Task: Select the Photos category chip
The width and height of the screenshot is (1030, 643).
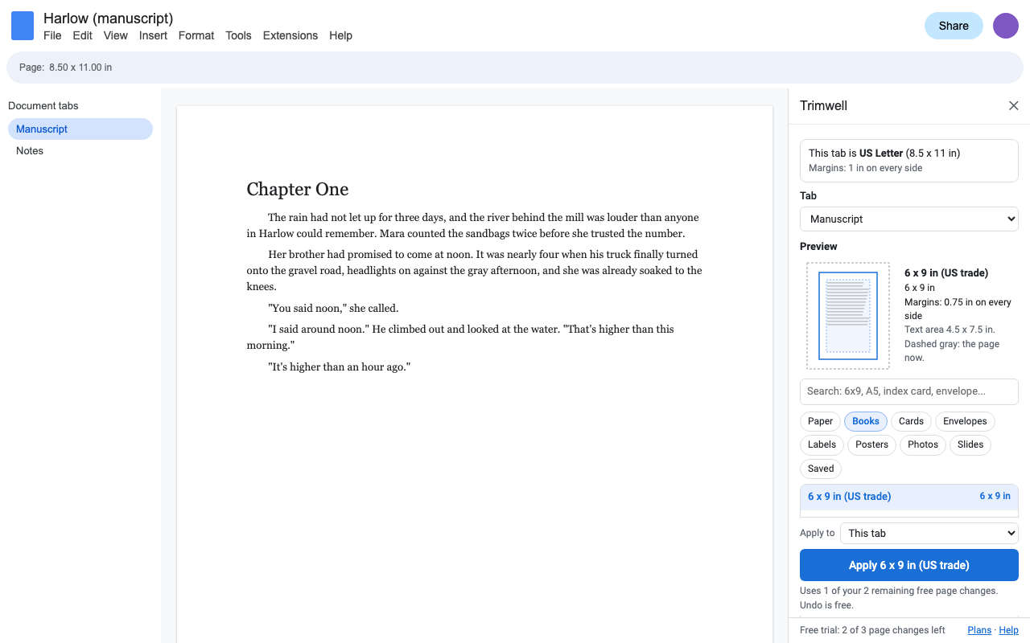Action: (x=923, y=444)
